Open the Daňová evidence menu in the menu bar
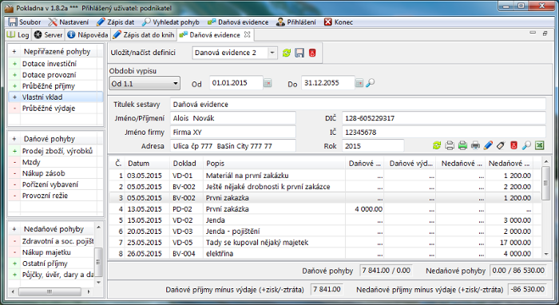559x305 pixels. [238, 22]
